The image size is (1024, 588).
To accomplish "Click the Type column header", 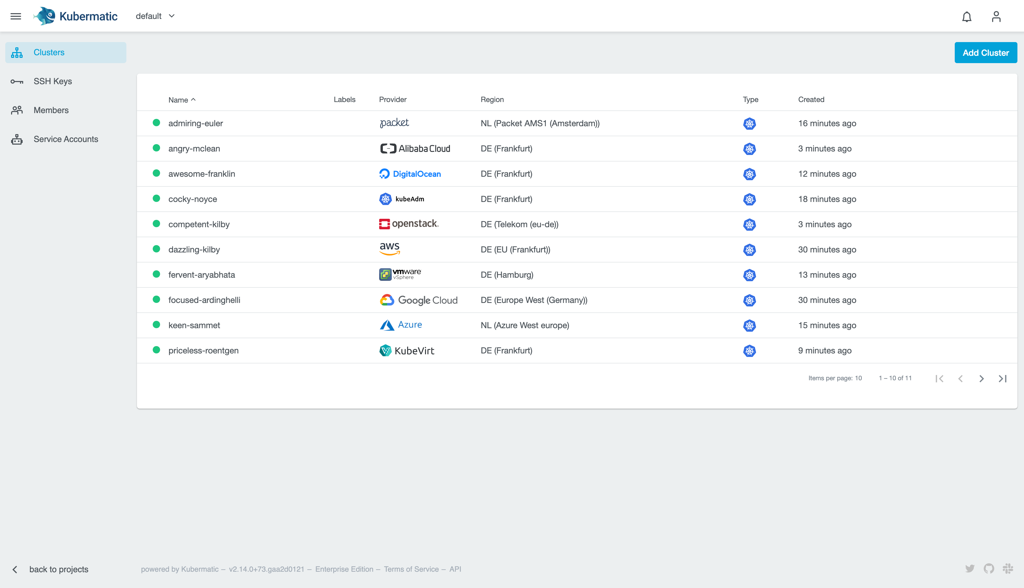I will coord(750,99).
